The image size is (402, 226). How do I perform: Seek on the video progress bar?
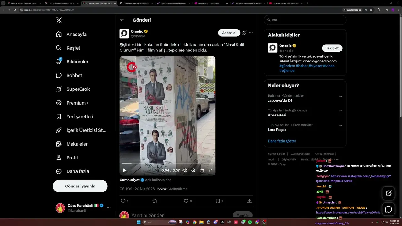(167, 163)
